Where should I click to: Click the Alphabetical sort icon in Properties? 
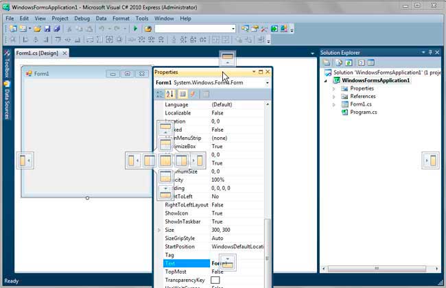171,94
